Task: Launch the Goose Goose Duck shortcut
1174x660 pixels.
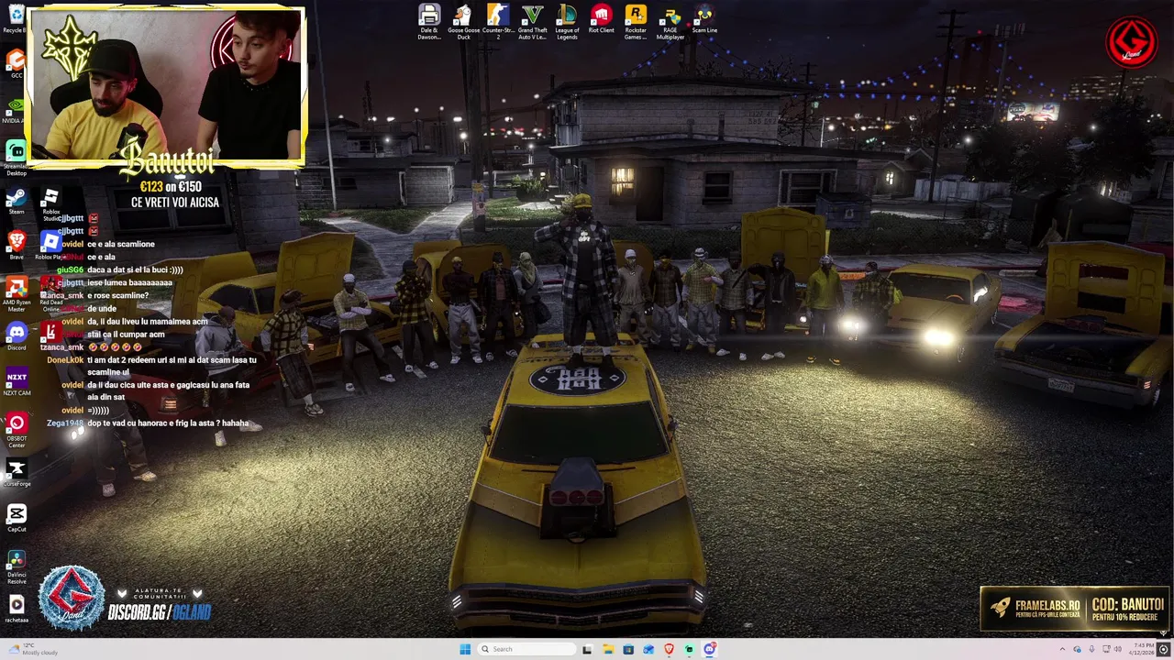Action: (x=463, y=21)
